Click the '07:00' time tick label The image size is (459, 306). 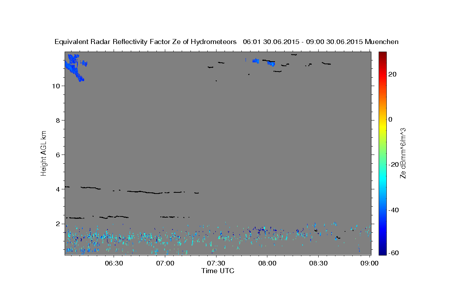(x=165, y=264)
